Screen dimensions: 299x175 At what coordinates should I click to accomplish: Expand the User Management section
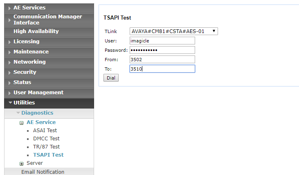38,93
